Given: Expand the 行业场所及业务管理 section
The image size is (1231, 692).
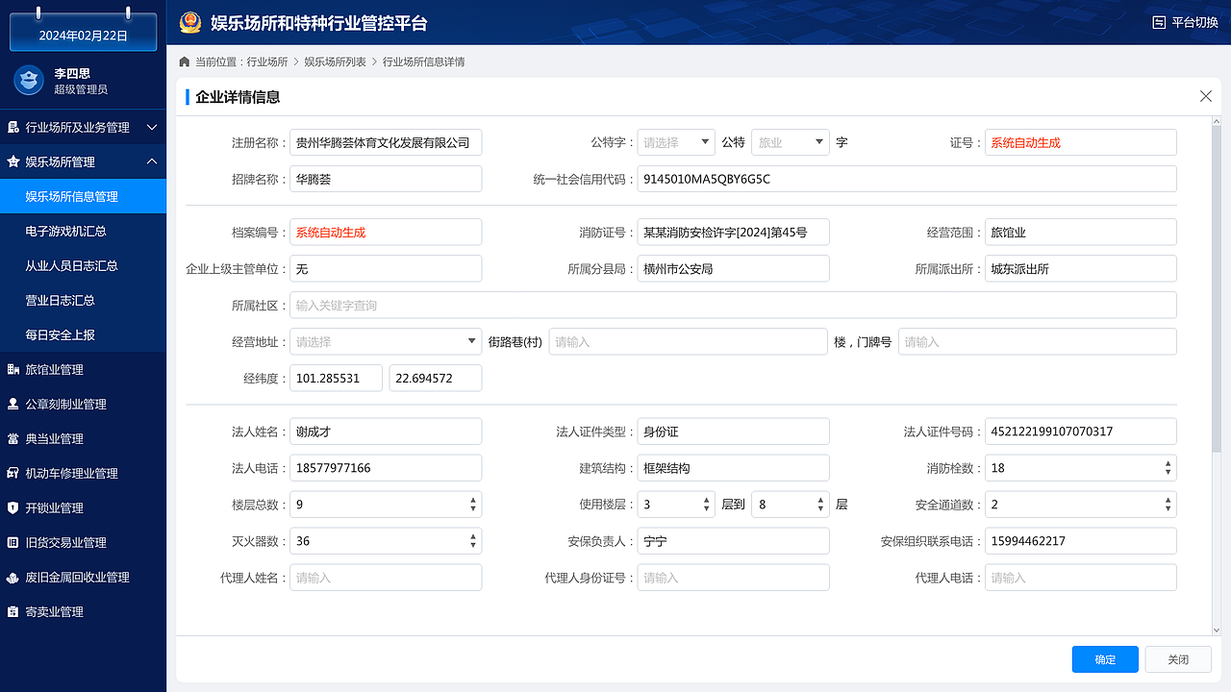Looking at the screenshot, I should 83,126.
